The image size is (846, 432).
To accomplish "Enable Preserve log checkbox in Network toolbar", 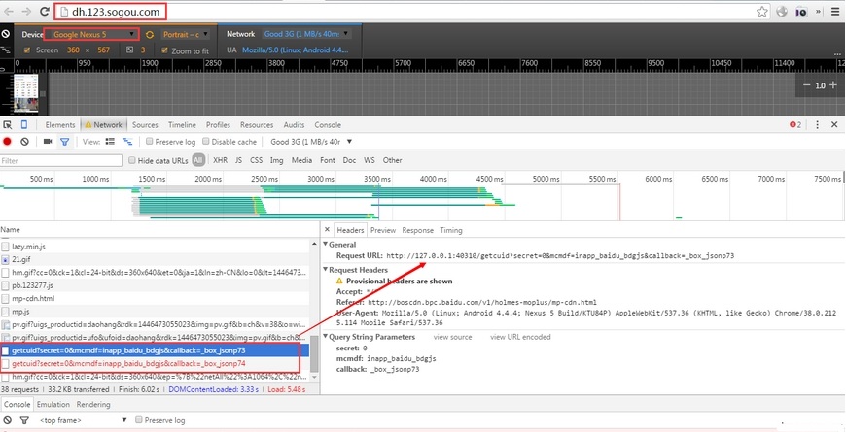I will pos(148,142).
